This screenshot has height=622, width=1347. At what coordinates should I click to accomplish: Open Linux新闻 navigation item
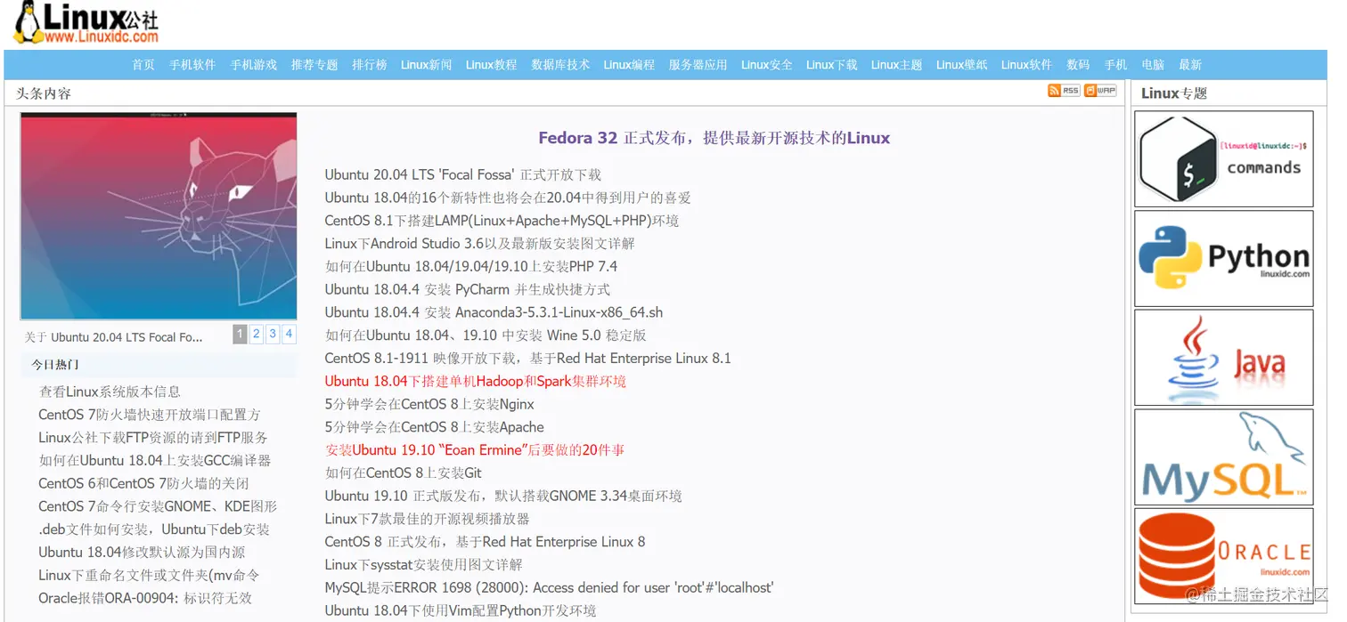[x=427, y=65]
